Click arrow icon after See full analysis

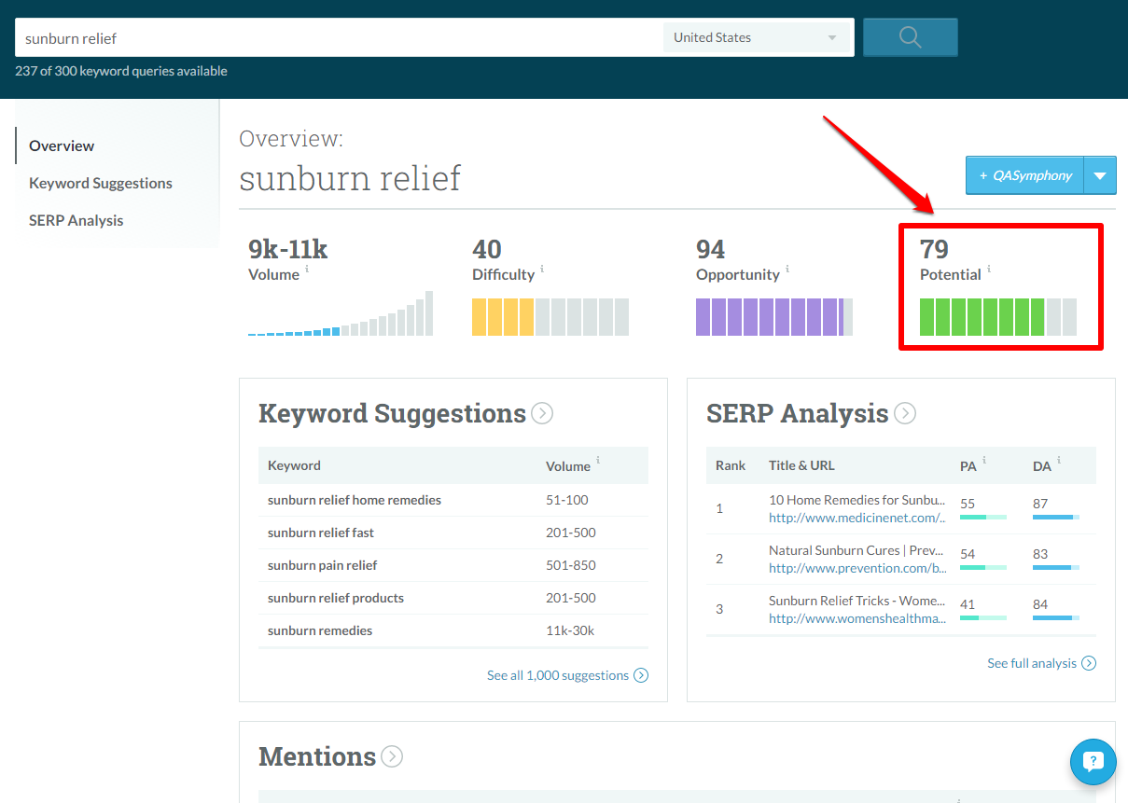[1089, 663]
